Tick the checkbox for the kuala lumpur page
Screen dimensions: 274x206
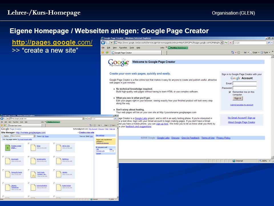pos(54,183)
